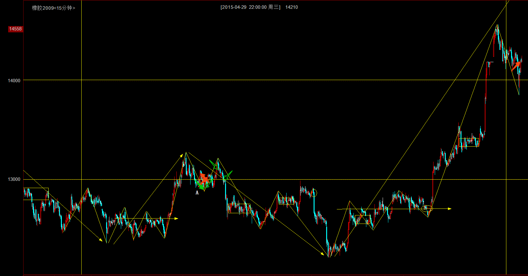Click the orange arrow above label A
This screenshot has height=276, width=528.
pos(204,178)
